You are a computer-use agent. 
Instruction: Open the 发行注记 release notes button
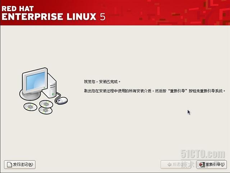20,165
